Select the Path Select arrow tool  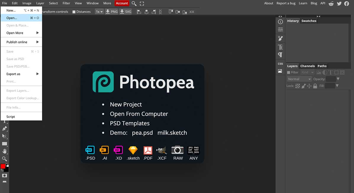4,136
